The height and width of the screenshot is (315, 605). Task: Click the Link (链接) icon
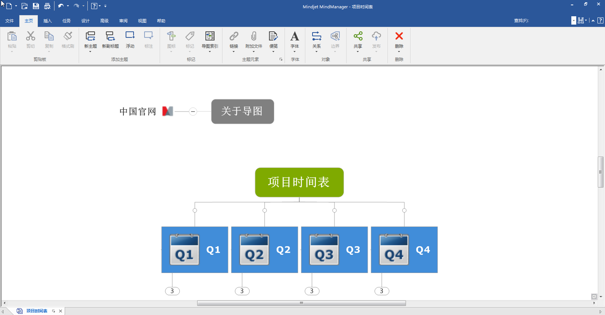(x=234, y=36)
